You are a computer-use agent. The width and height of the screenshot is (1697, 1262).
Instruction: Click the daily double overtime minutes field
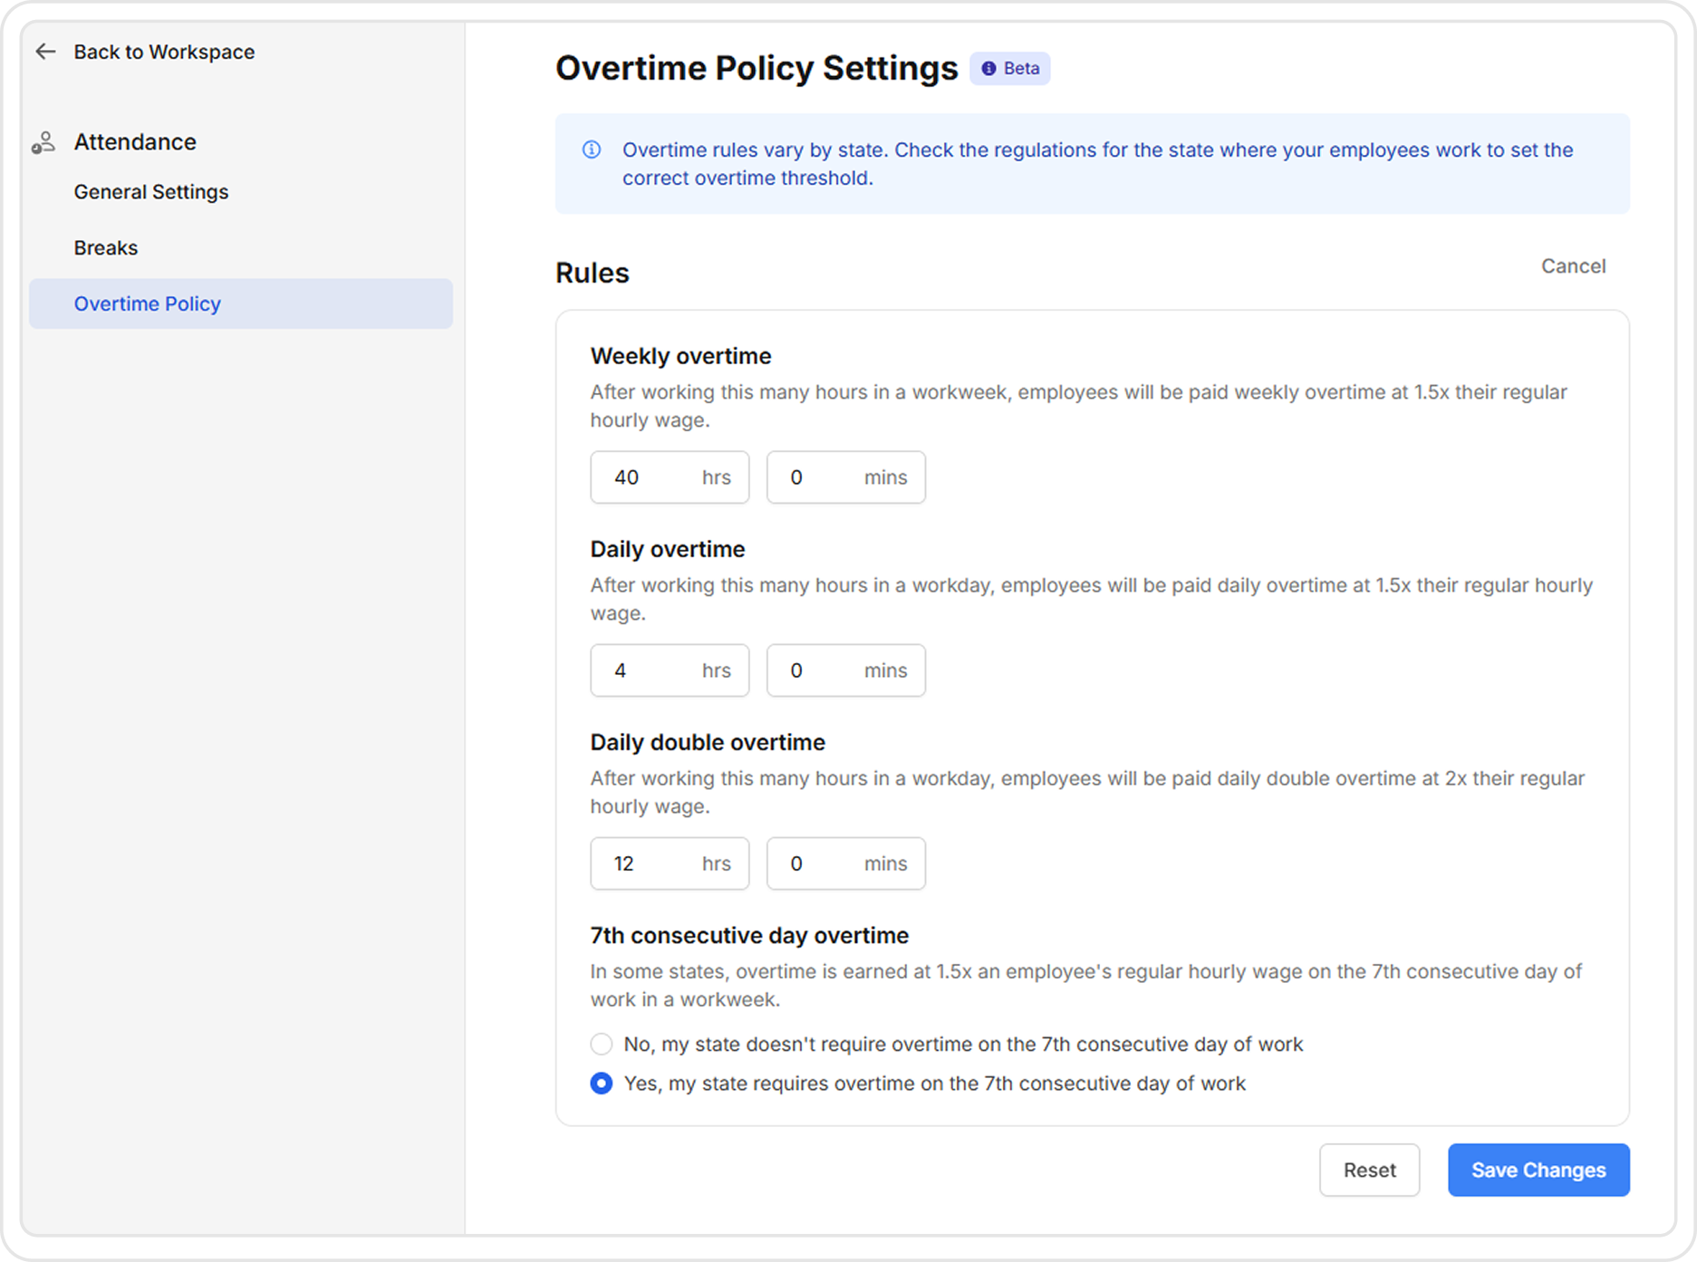click(x=844, y=863)
